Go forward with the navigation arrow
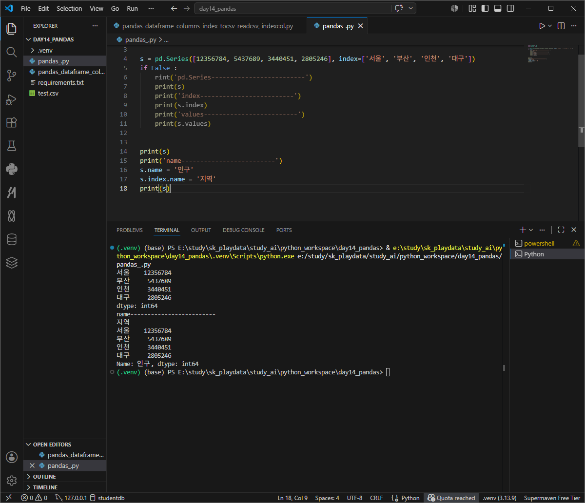The height and width of the screenshot is (503, 585). coord(187,9)
